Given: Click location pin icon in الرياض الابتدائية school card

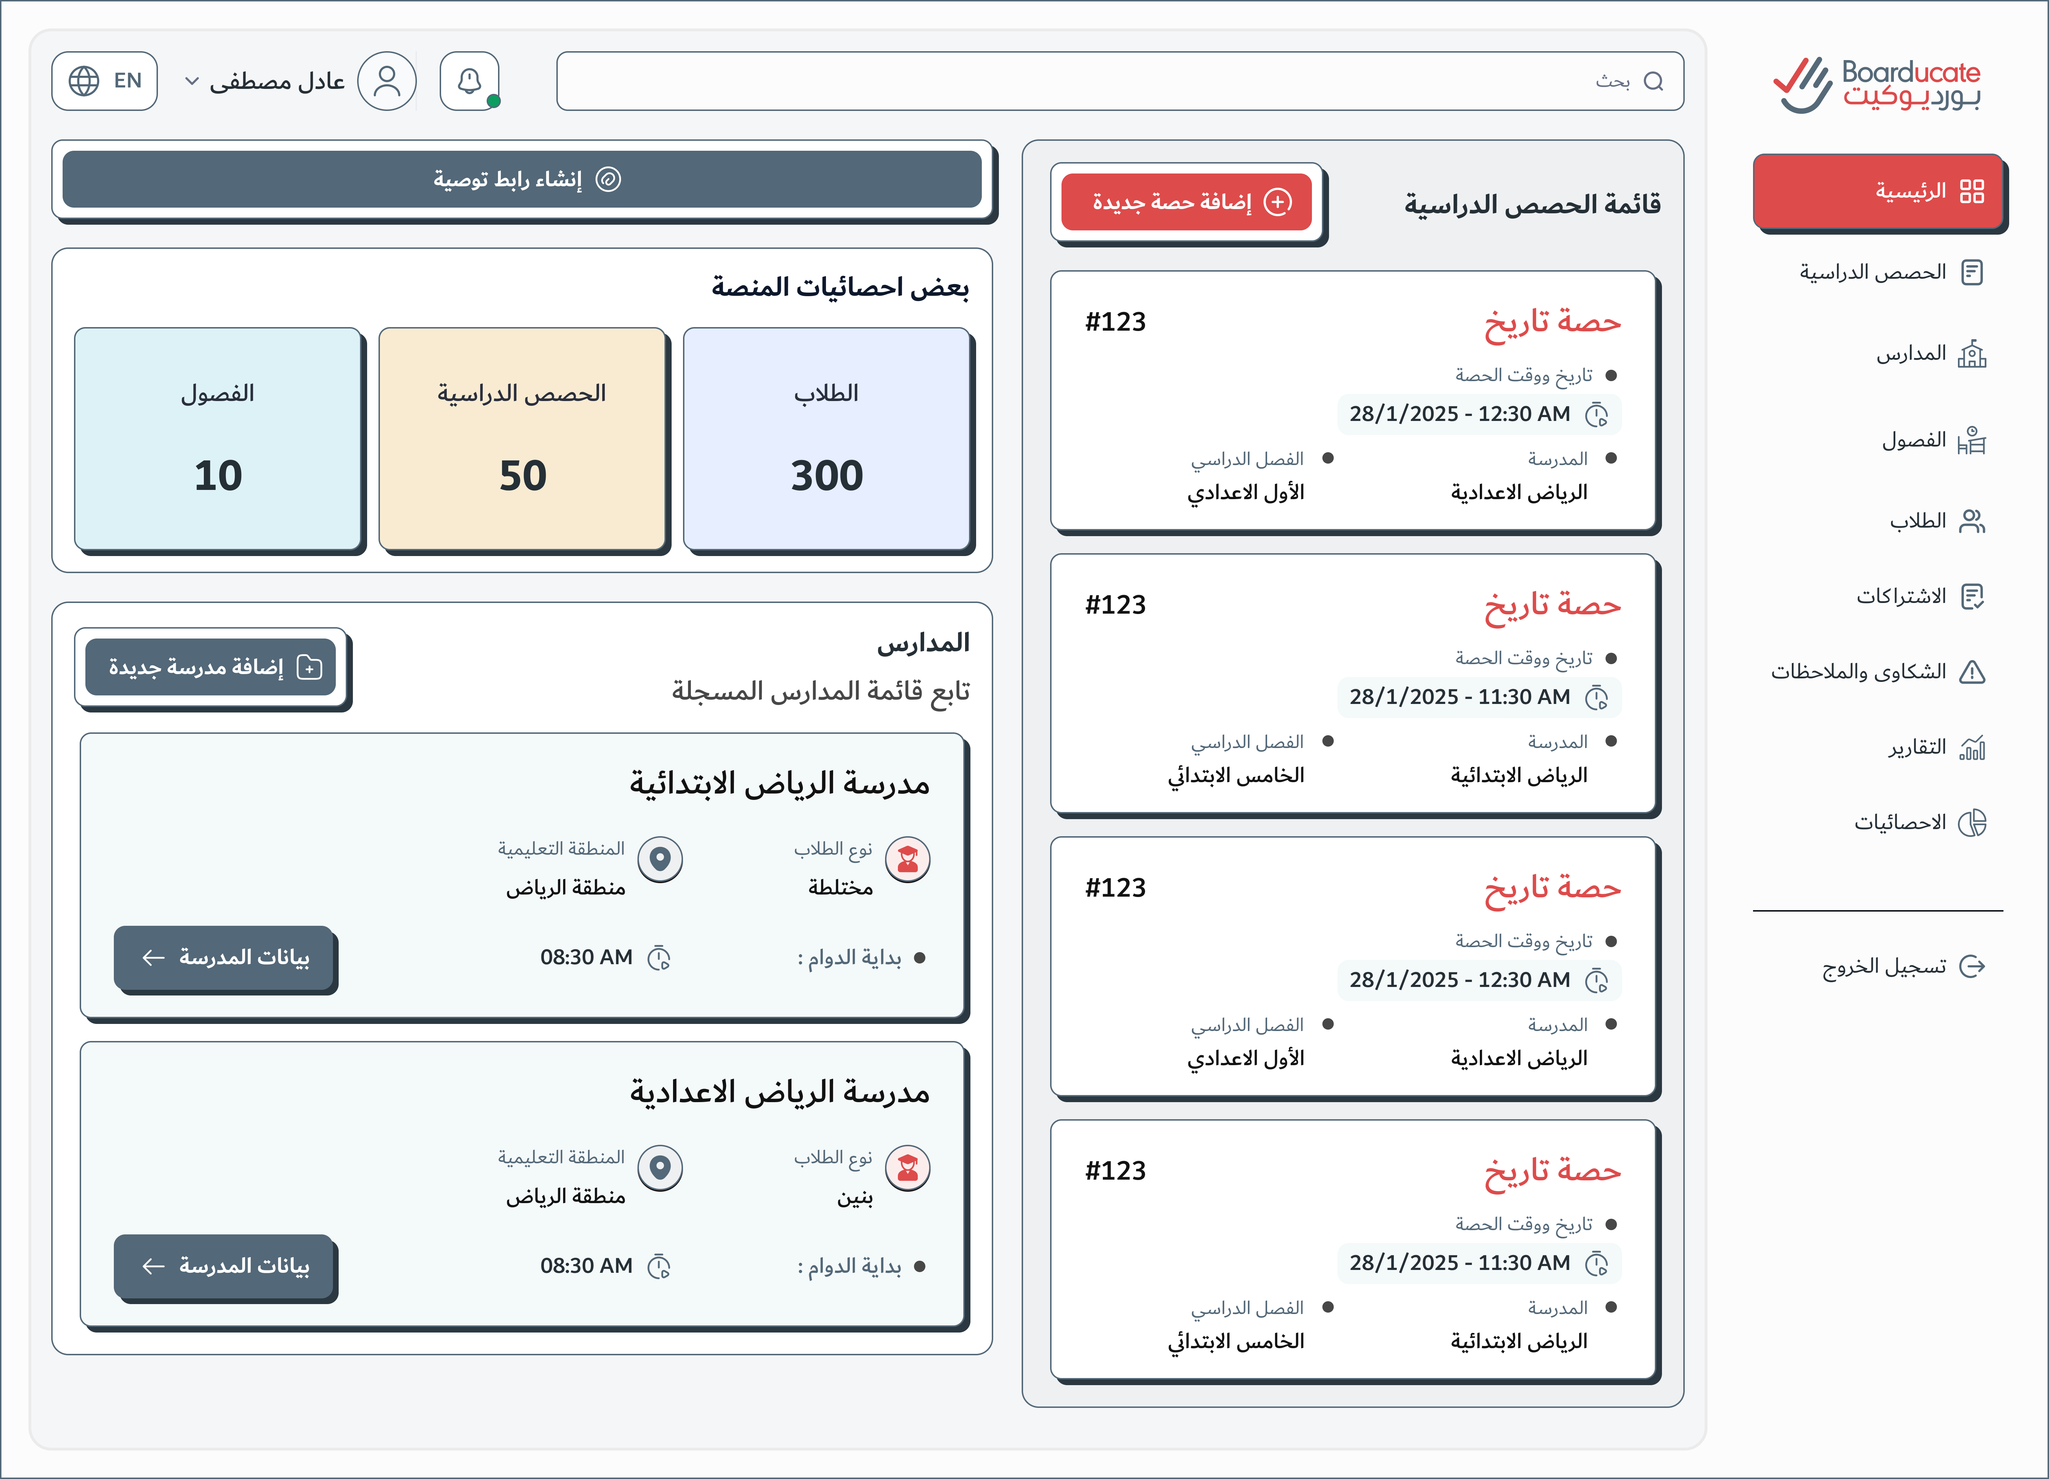Looking at the screenshot, I should click(661, 860).
